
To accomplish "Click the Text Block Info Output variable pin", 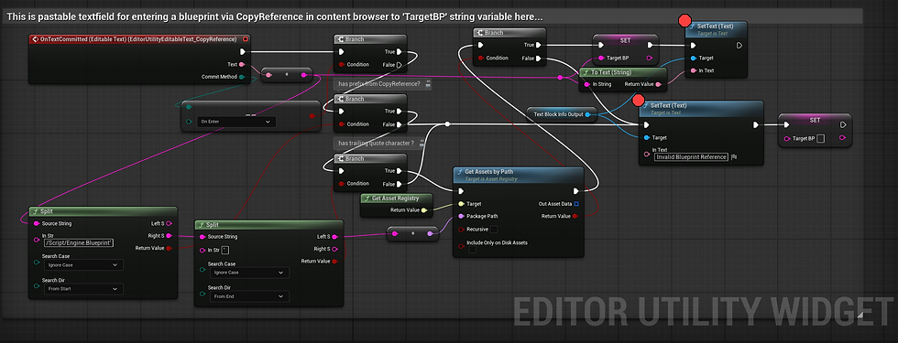I will 587,114.
